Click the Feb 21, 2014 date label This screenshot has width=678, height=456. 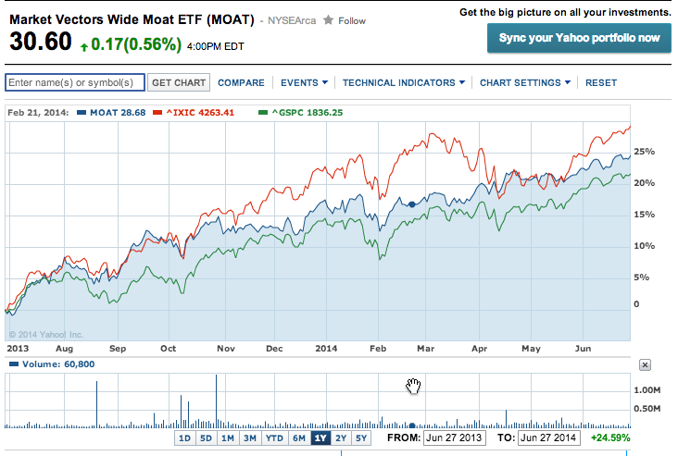coord(38,113)
